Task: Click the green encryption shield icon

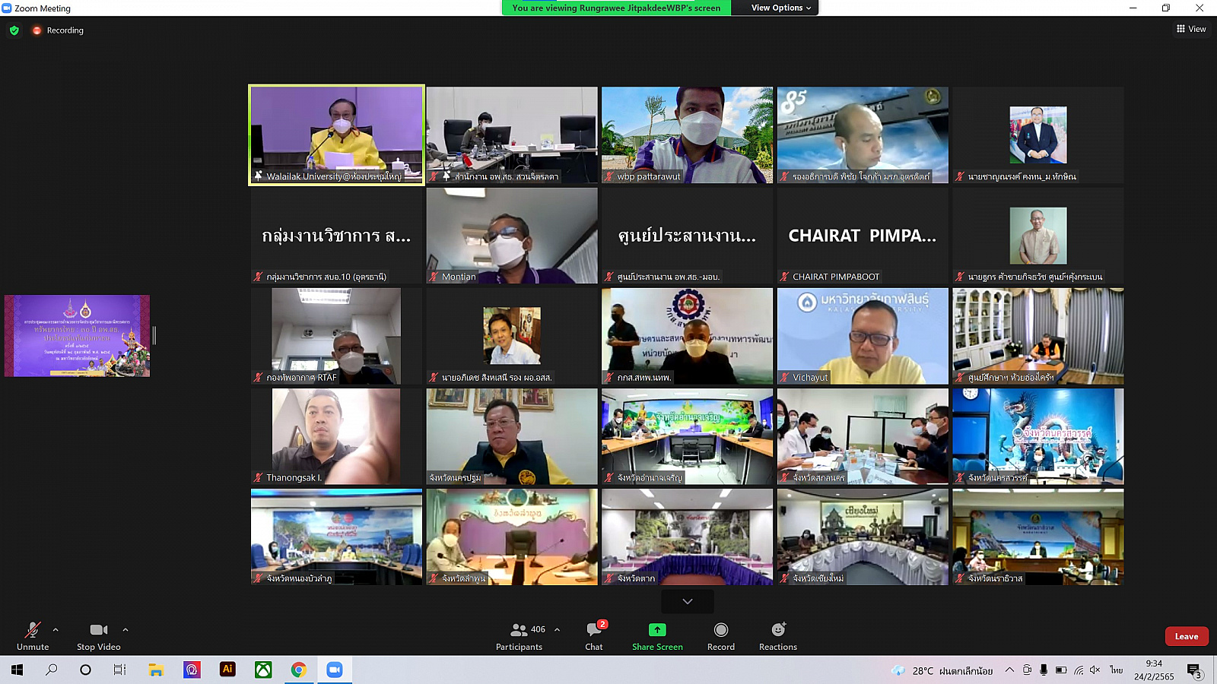Action: click(14, 30)
